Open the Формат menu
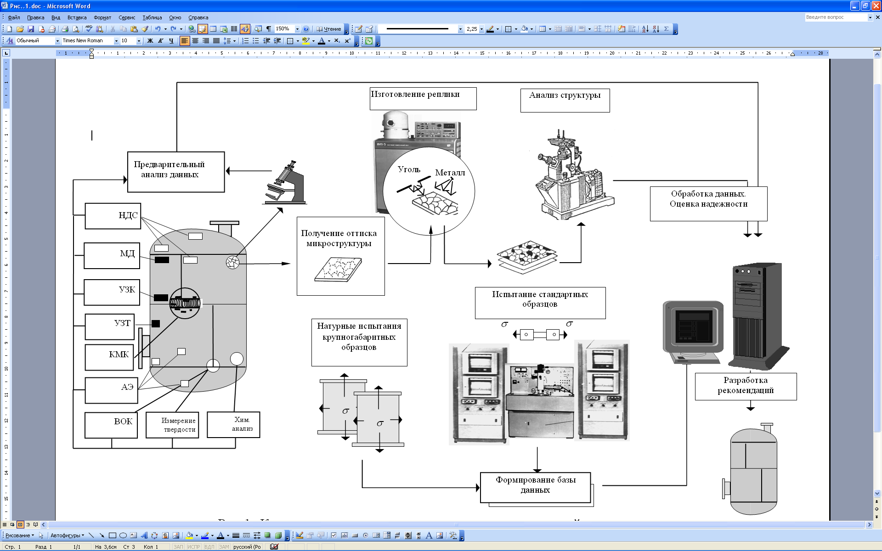Screen dimensions: 882x551 (102, 17)
